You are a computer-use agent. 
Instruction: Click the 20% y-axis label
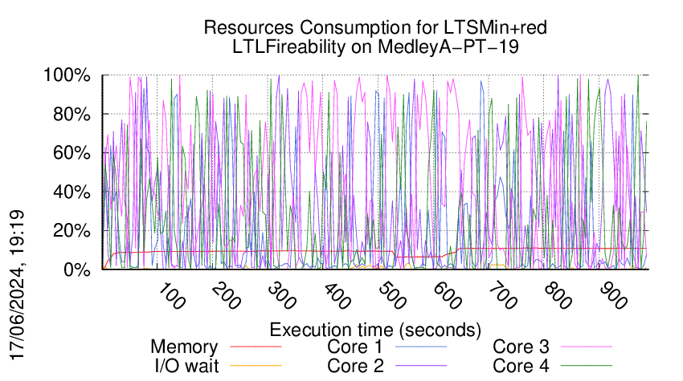(x=72, y=230)
